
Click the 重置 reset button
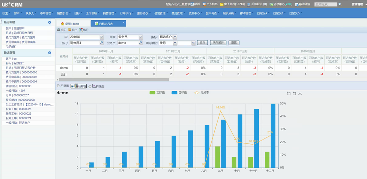click(234, 43)
